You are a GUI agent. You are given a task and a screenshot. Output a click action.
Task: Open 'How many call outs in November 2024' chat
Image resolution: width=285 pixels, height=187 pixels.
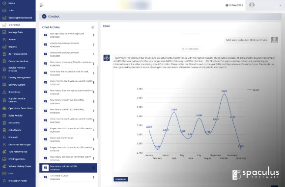point(68,158)
